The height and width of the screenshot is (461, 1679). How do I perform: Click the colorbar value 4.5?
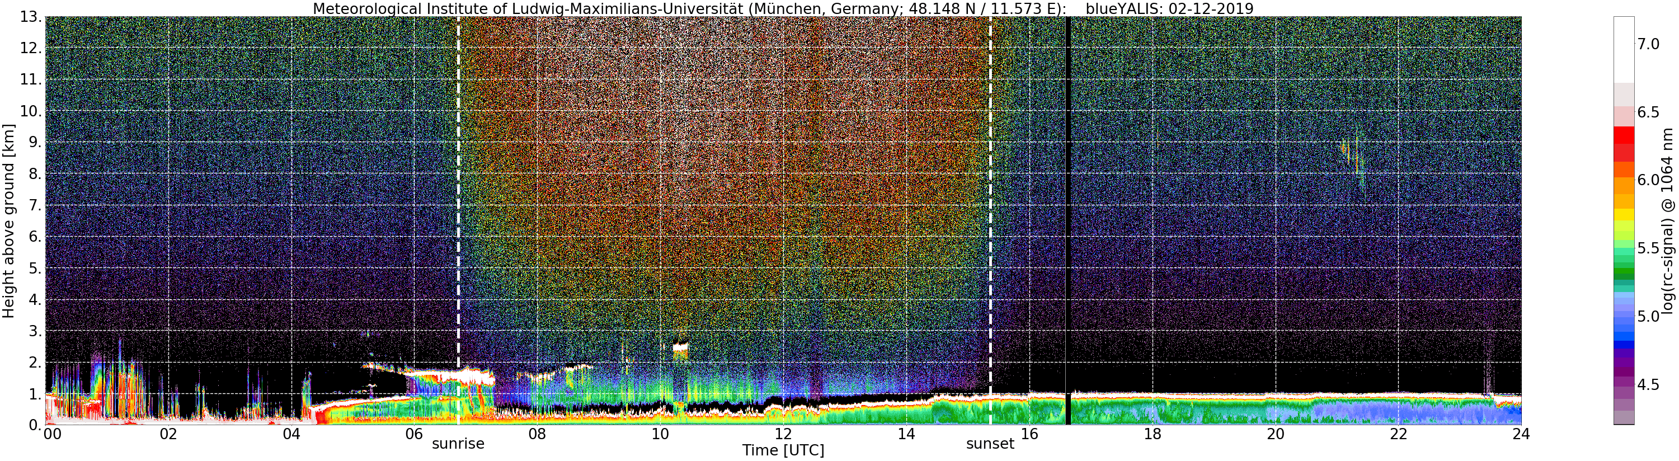[x=1648, y=385]
